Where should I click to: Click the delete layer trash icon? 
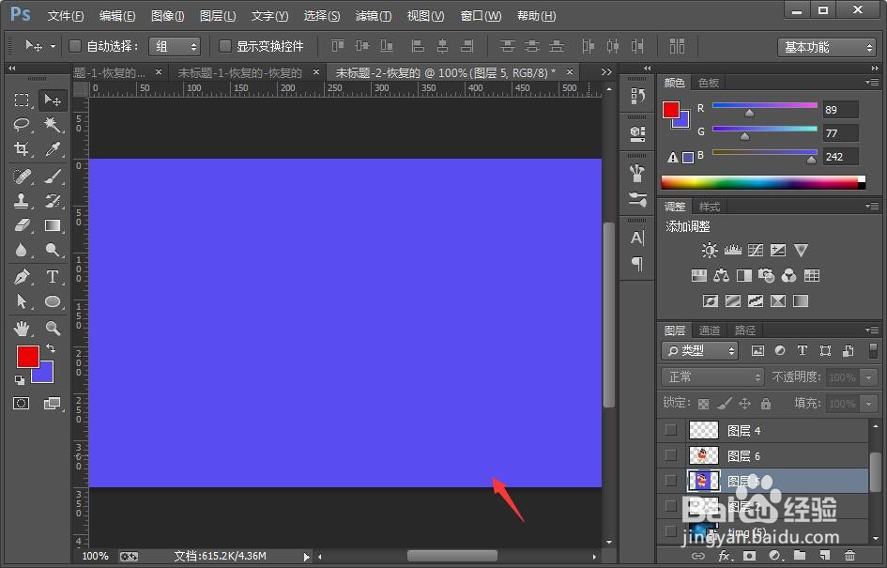(849, 556)
